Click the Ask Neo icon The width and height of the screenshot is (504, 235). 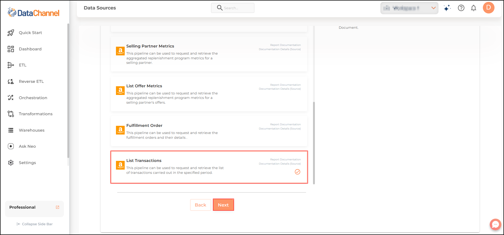click(x=11, y=146)
